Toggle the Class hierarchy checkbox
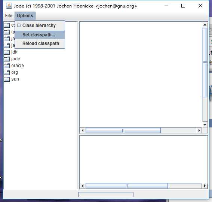 [19, 25]
